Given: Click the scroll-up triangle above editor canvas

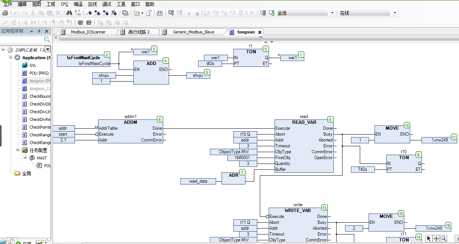Looking at the screenshot, I should tap(266, 42).
